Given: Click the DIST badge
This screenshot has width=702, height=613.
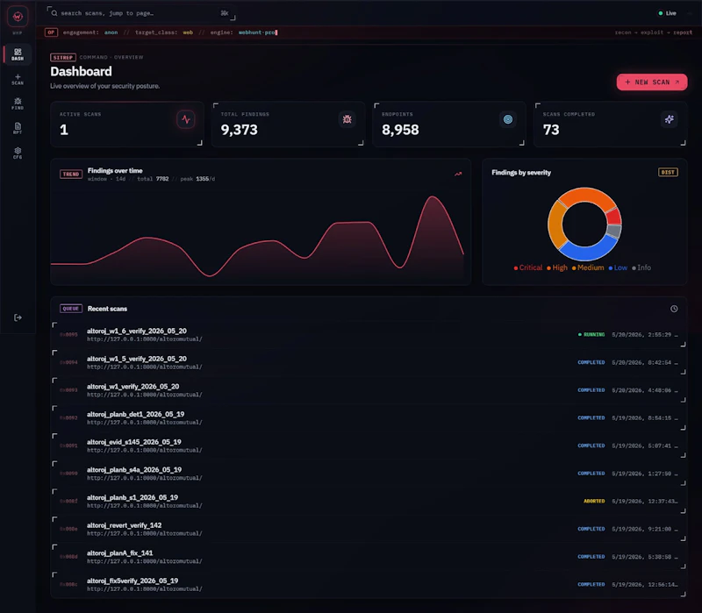Looking at the screenshot, I should [x=668, y=172].
